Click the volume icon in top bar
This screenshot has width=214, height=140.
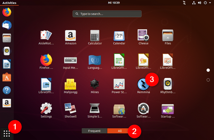click(x=199, y=3)
